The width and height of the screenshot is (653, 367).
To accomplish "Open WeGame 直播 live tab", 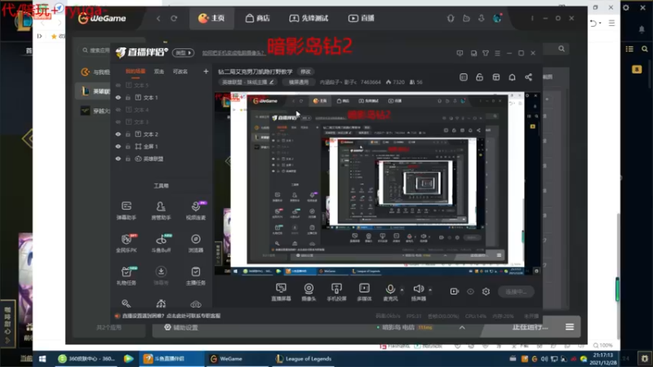I will pos(362,18).
